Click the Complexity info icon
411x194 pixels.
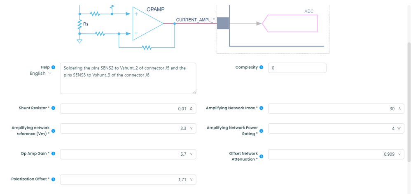[x=262, y=67]
